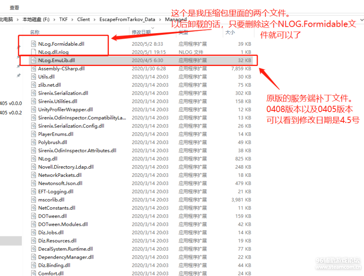Expand the chevron after TKF in breadcrumb
This screenshot has height=276, width=364.
point(72,19)
